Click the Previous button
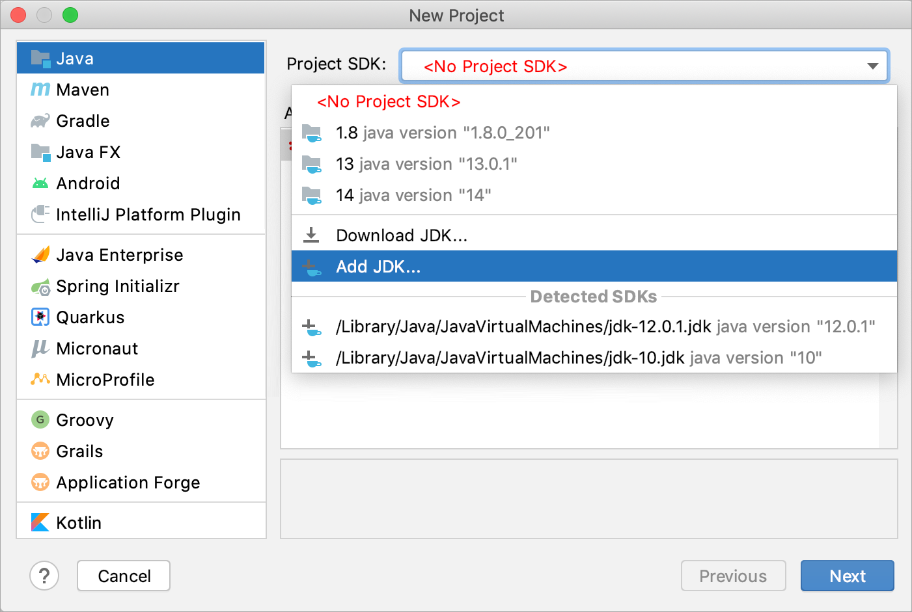Image resolution: width=912 pixels, height=612 pixels. click(733, 576)
